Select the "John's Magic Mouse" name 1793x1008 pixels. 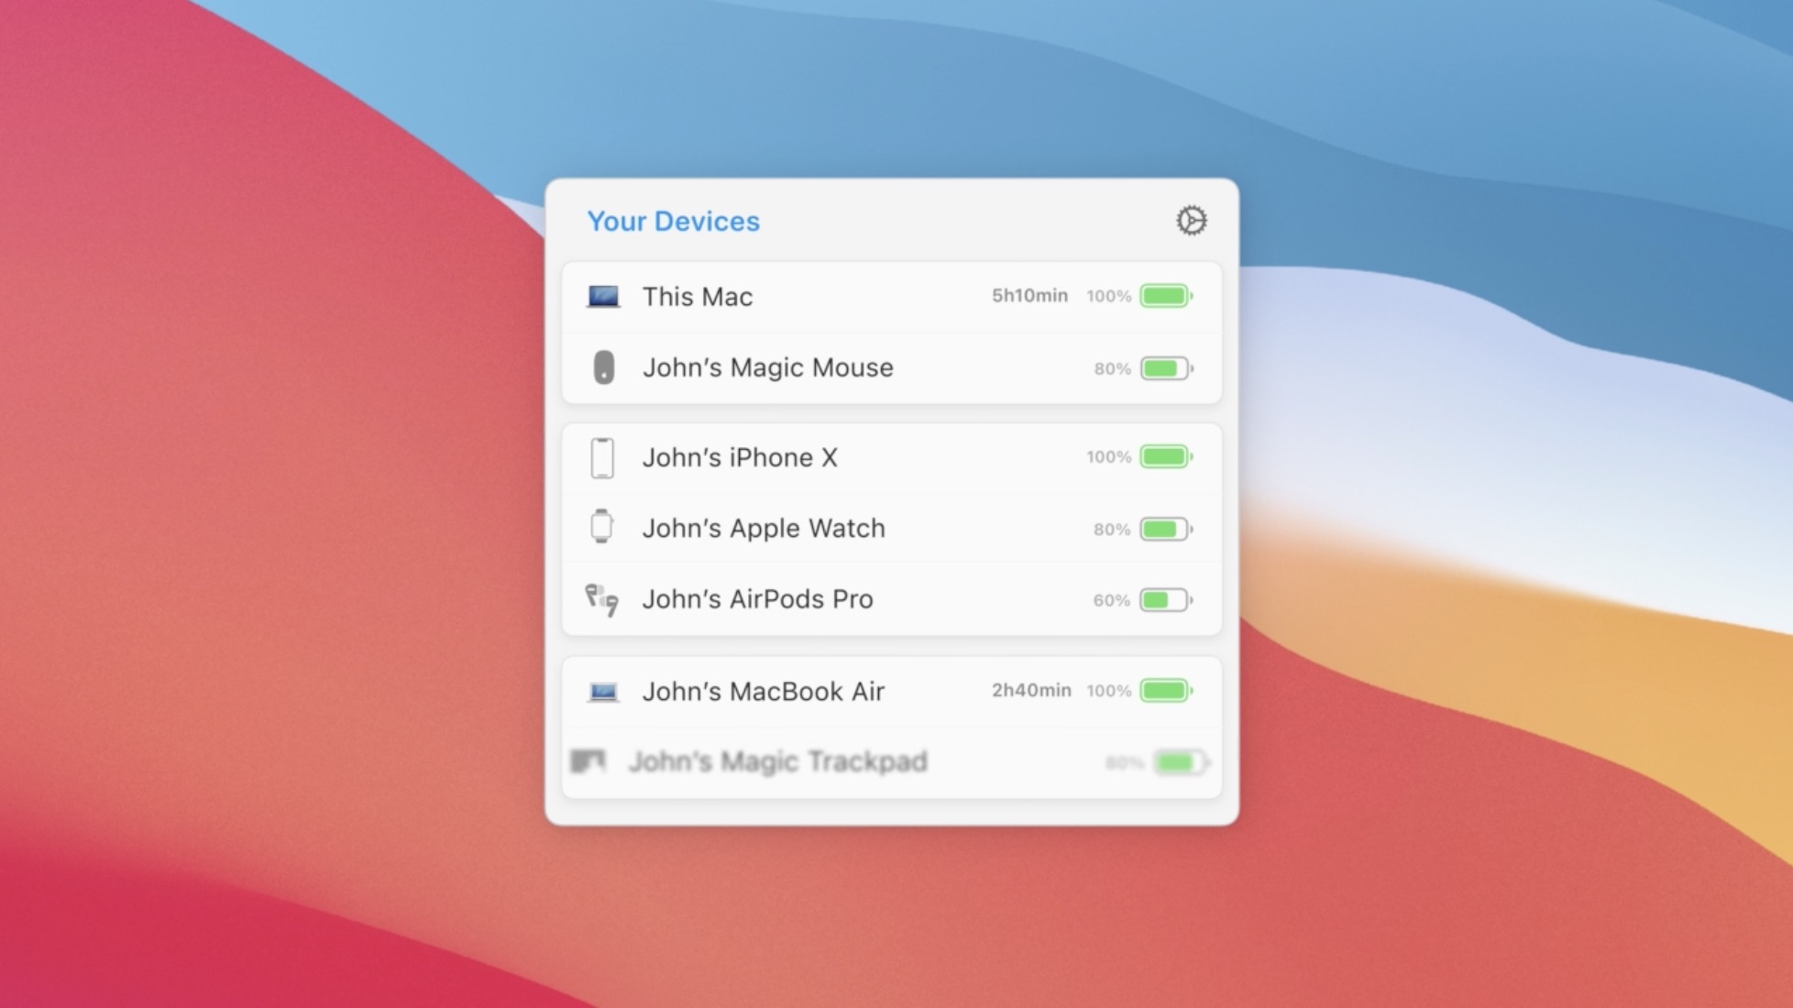[x=768, y=367]
